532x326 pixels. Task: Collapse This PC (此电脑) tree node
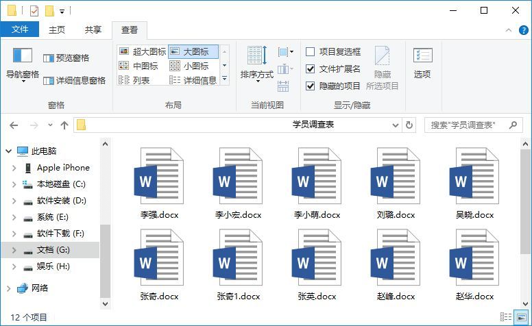8,151
